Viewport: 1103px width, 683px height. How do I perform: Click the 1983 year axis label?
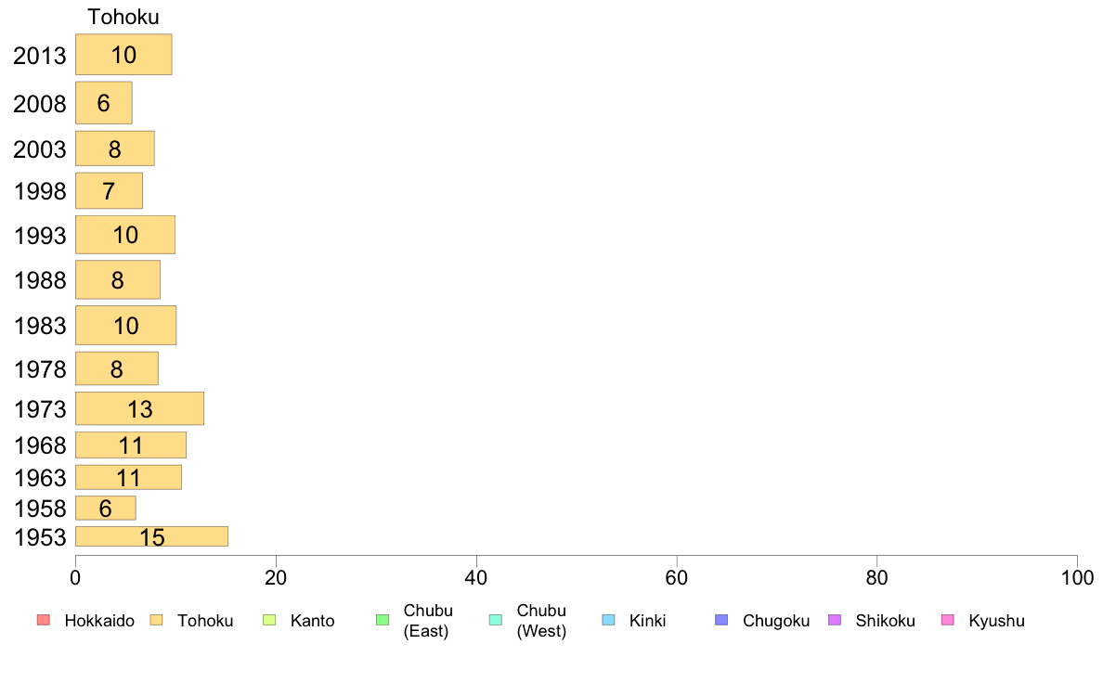[40, 326]
